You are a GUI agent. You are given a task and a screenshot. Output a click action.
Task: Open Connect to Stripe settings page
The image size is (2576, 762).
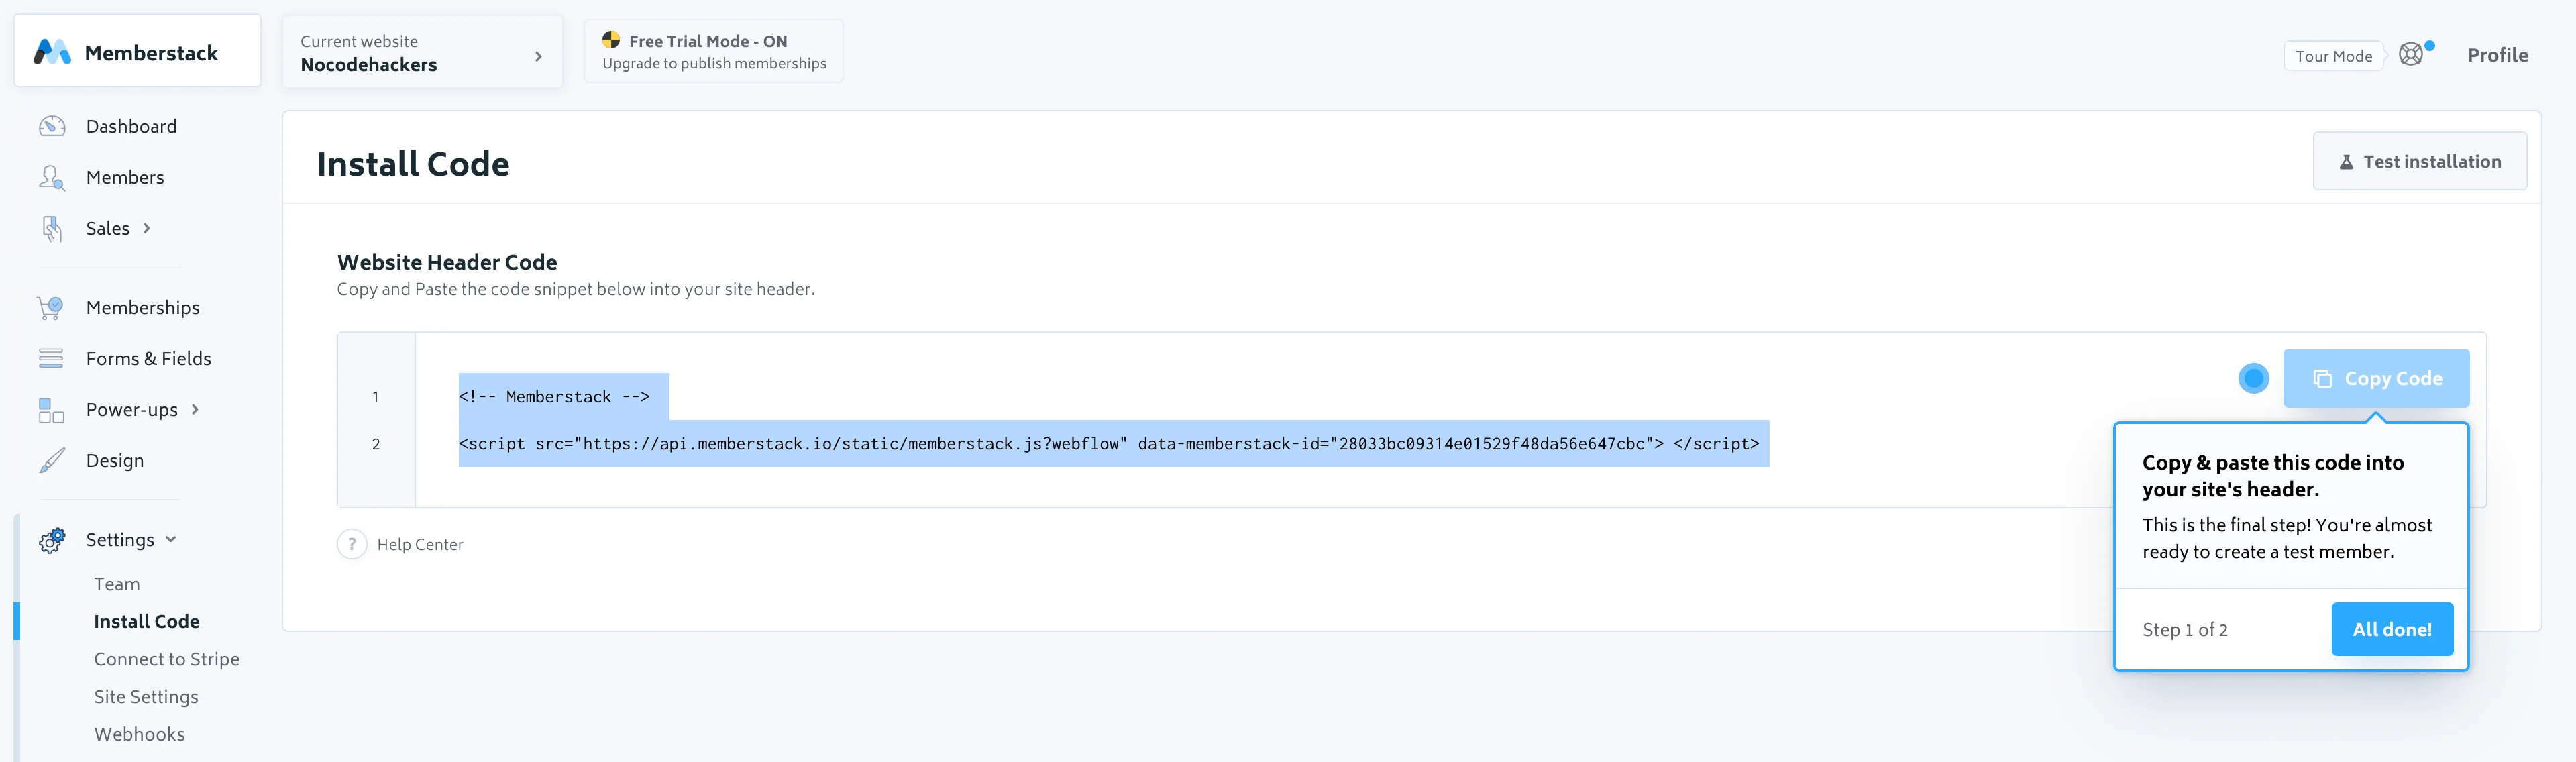click(166, 659)
